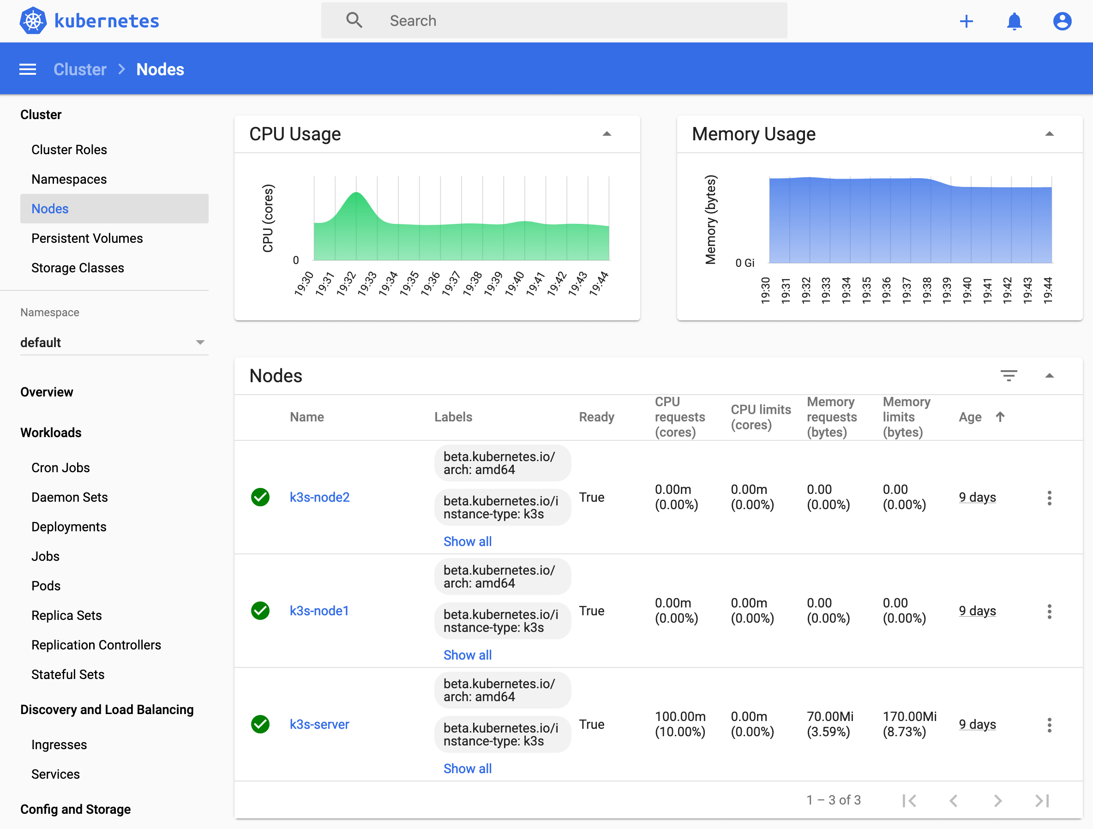Select Persistent Volumes in the sidebar
1093x829 pixels.
(87, 238)
